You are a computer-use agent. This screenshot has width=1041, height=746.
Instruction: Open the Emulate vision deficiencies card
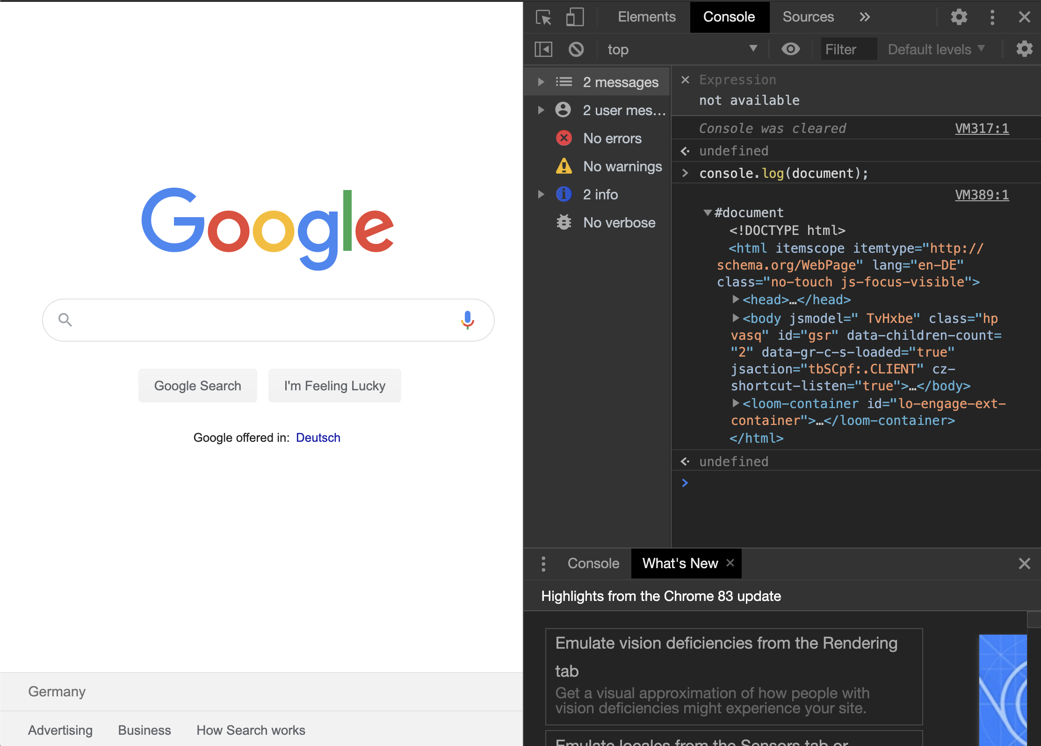coord(734,676)
